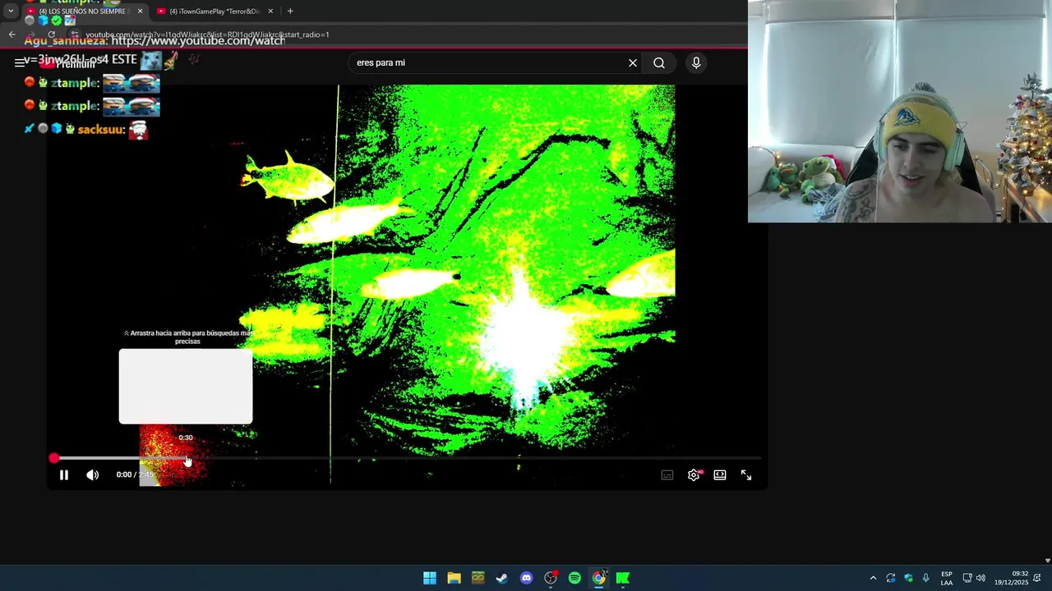This screenshot has height=591, width=1052.
Task: Open a new browser tab with plus
Action: click(x=290, y=11)
